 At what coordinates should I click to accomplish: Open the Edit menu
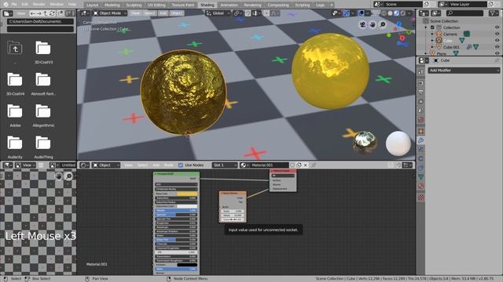coord(25,5)
